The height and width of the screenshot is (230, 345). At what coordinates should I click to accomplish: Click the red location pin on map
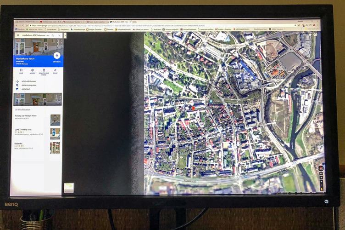coord(193,108)
